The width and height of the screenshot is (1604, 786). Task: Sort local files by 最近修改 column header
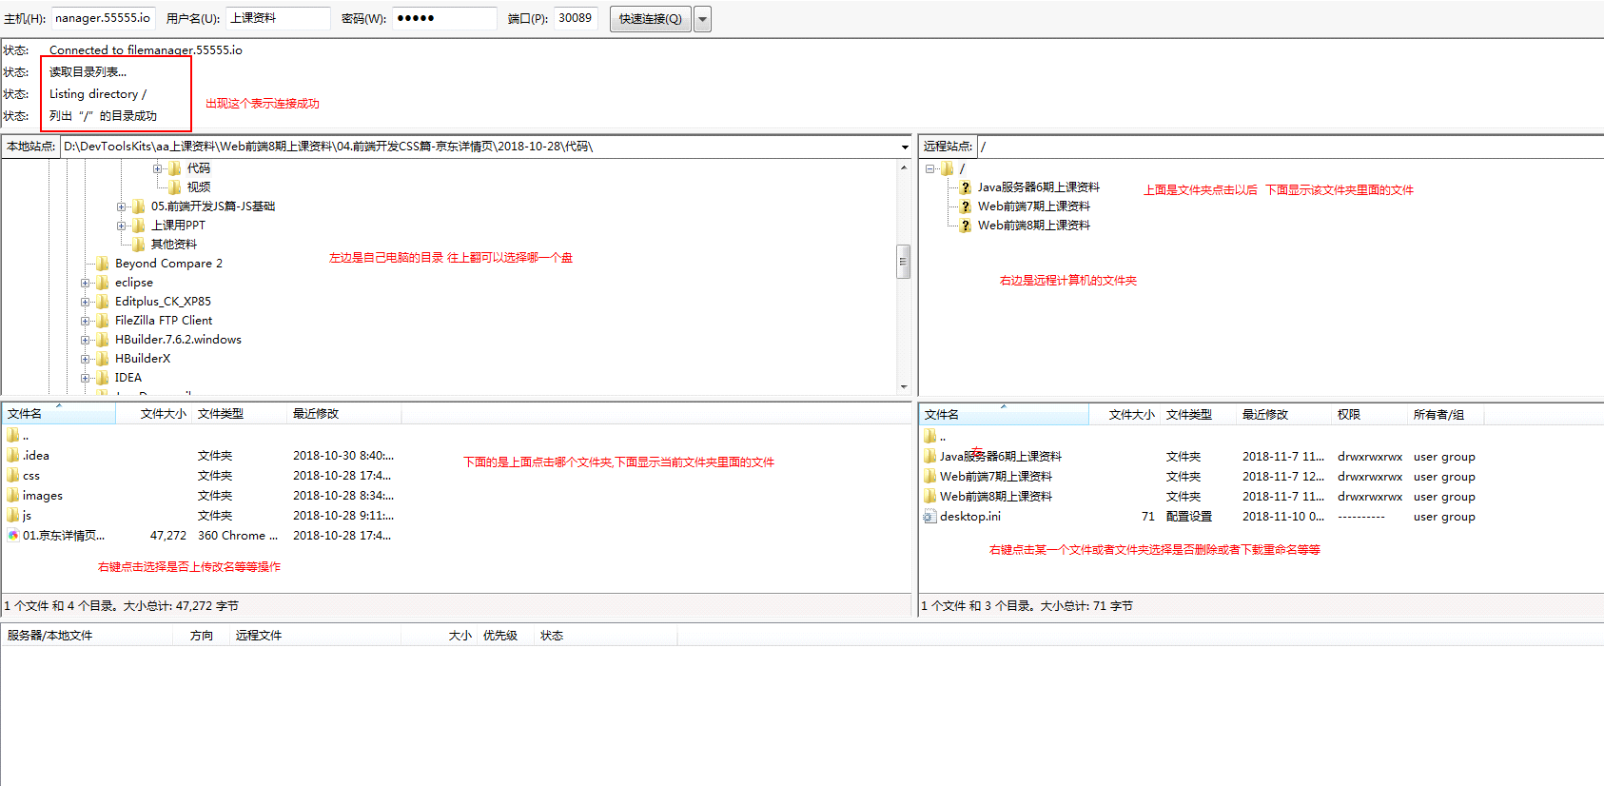point(344,414)
